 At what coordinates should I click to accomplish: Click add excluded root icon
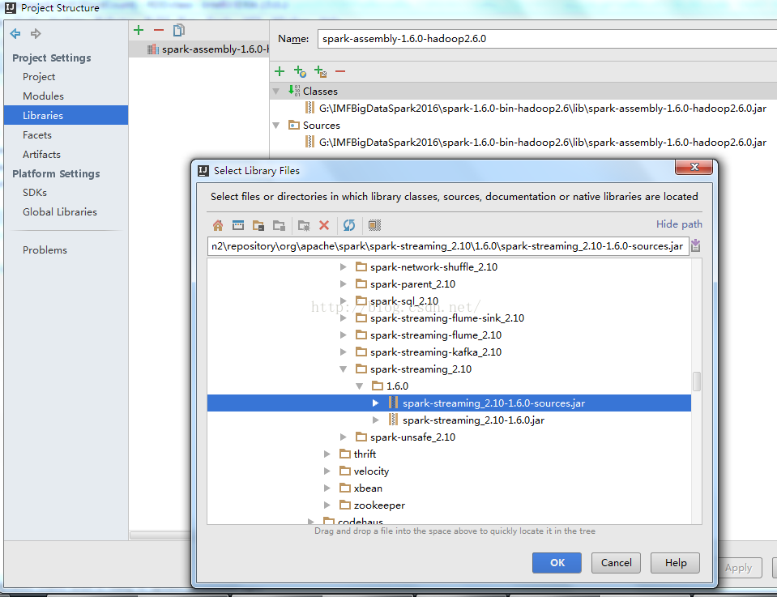[x=320, y=71]
